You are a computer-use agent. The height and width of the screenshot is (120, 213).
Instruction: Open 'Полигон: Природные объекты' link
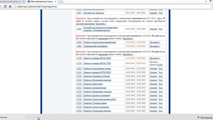click(x=98, y=92)
